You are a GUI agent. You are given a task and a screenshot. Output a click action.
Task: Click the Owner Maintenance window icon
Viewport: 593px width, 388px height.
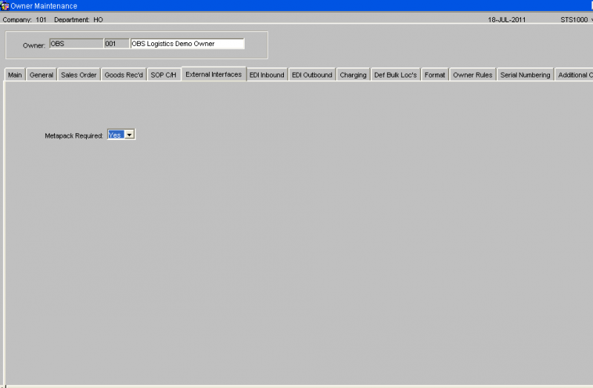(4, 6)
